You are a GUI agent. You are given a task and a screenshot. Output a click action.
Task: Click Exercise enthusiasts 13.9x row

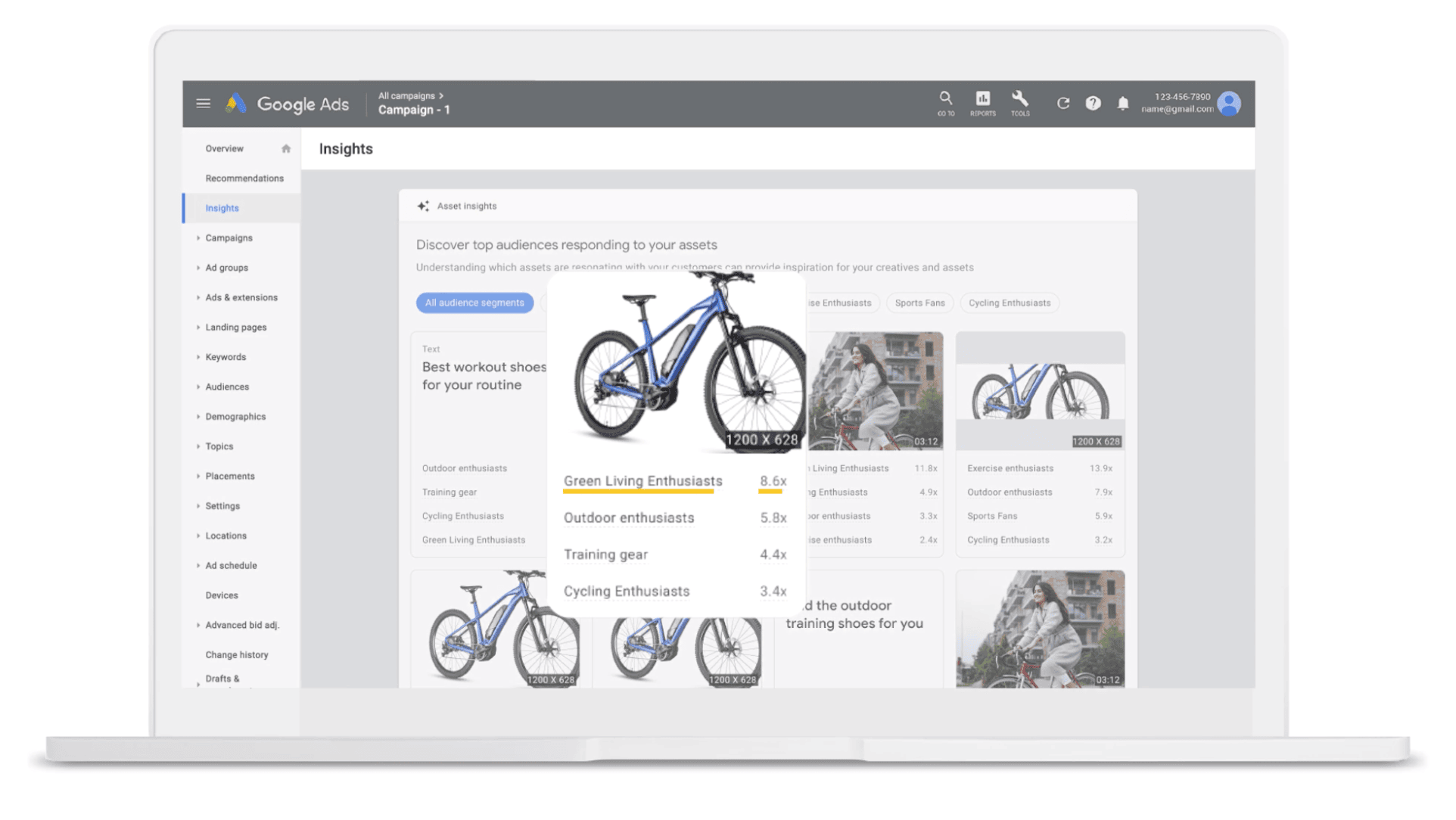(x=1040, y=468)
